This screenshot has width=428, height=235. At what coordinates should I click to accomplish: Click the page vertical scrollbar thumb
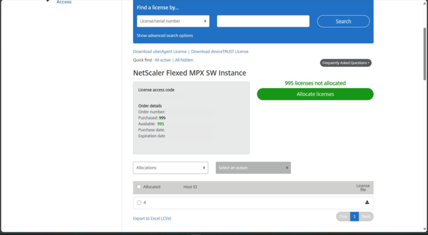coord(425,54)
